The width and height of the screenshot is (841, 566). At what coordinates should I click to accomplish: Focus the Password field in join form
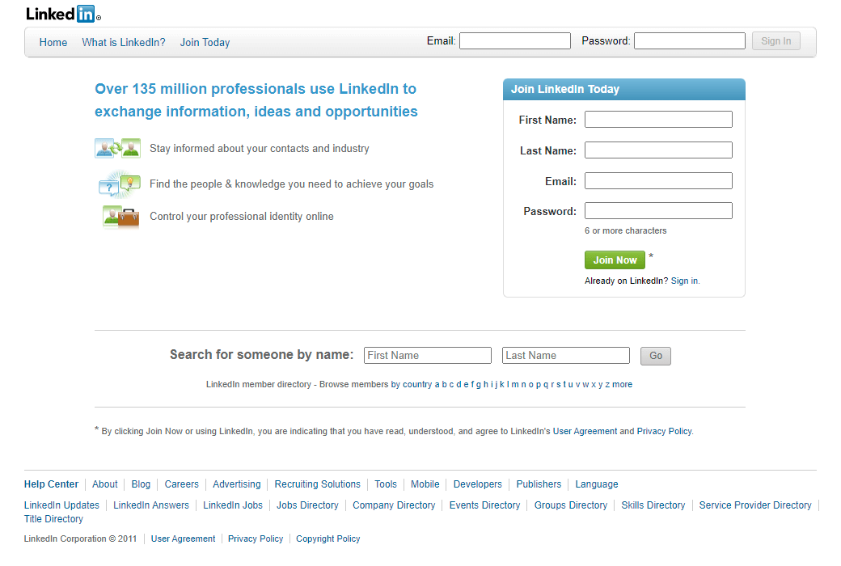point(658,211)
